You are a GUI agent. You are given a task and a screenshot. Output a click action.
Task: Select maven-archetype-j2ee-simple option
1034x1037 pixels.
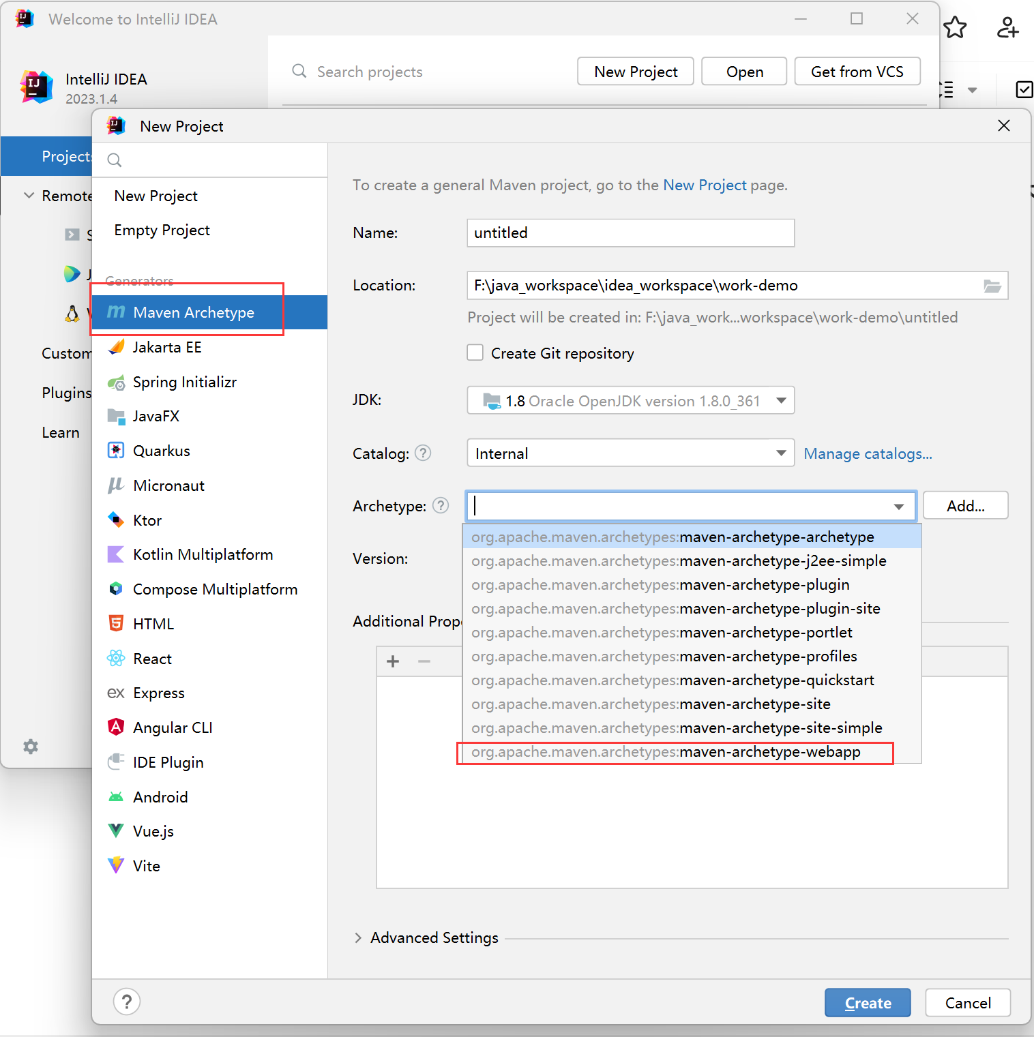tap(692, 561)
